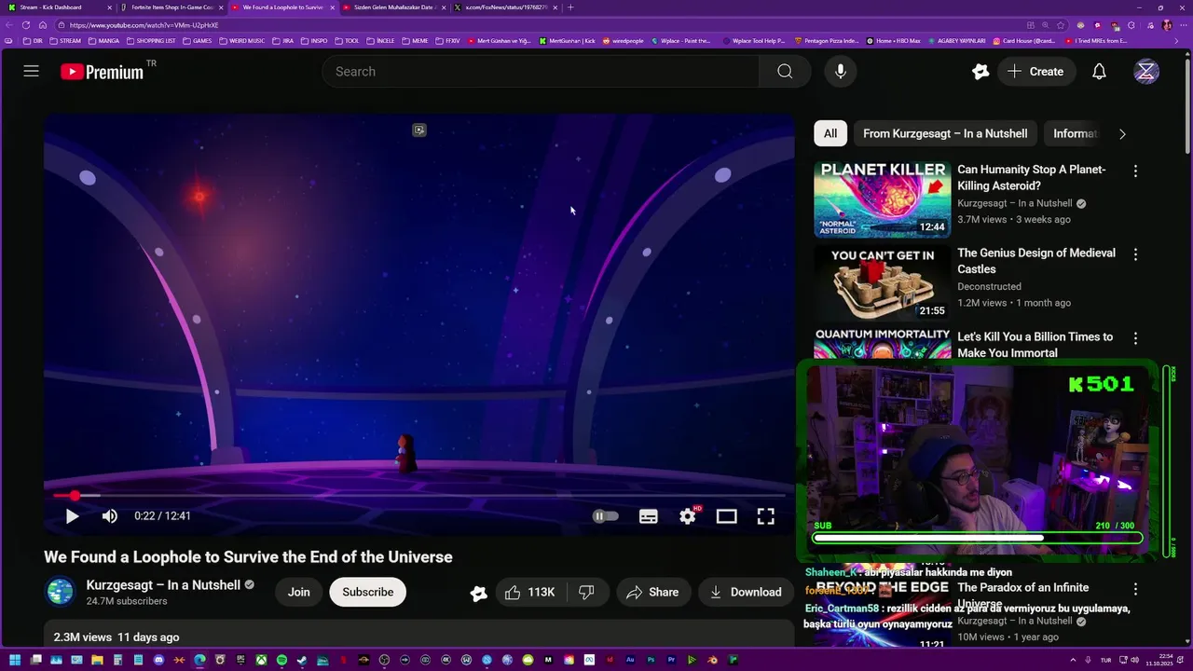Switch to theater mode
Viewport: 1193px width, 671px height.
(x=727, y=516)
